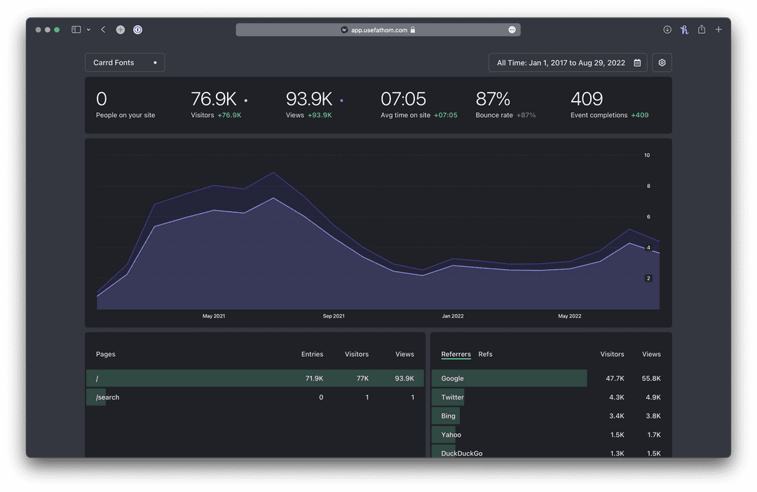Toggle the Safari sidebar icon
Viewport: 757px width, 492px height.
75,29
